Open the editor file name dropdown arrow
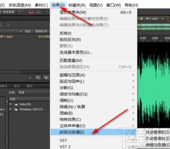This screenshot has height=149, width=170. click(163, 19)
